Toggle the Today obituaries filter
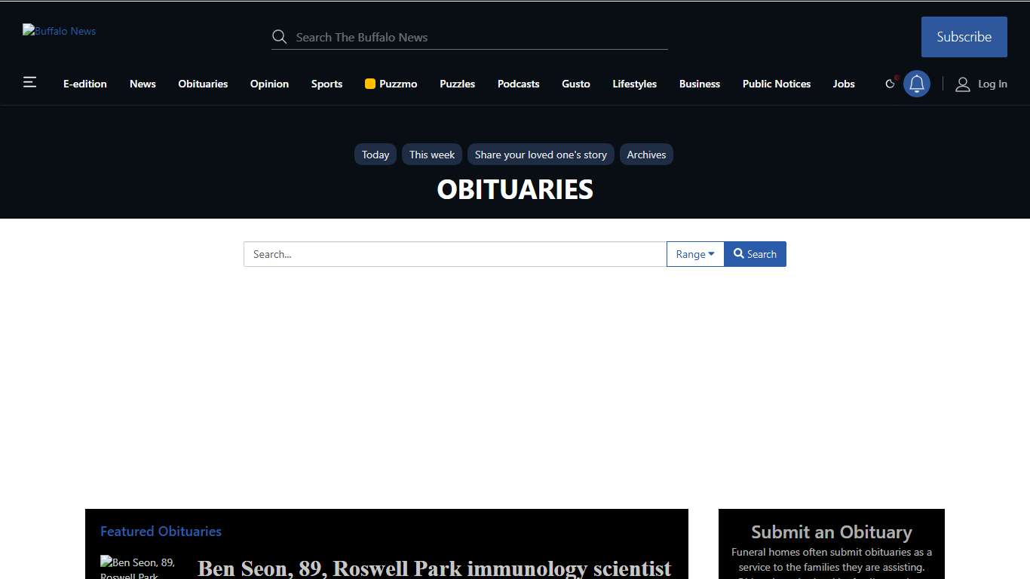 [x=375, y=154]
